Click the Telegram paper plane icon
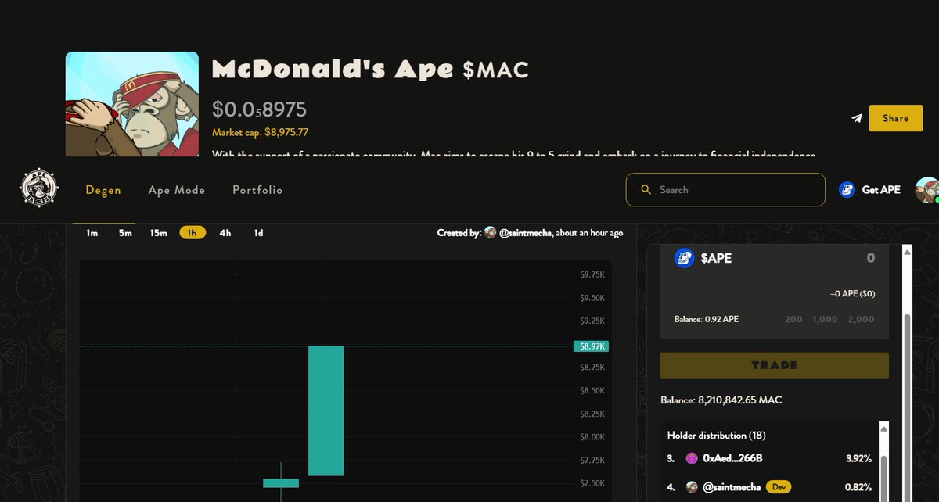Viewport: 939px width, 502px height. coord(857,118)
